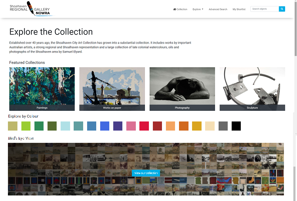
Task: Click the Featured Collections heading
Action: coord(27,63)
